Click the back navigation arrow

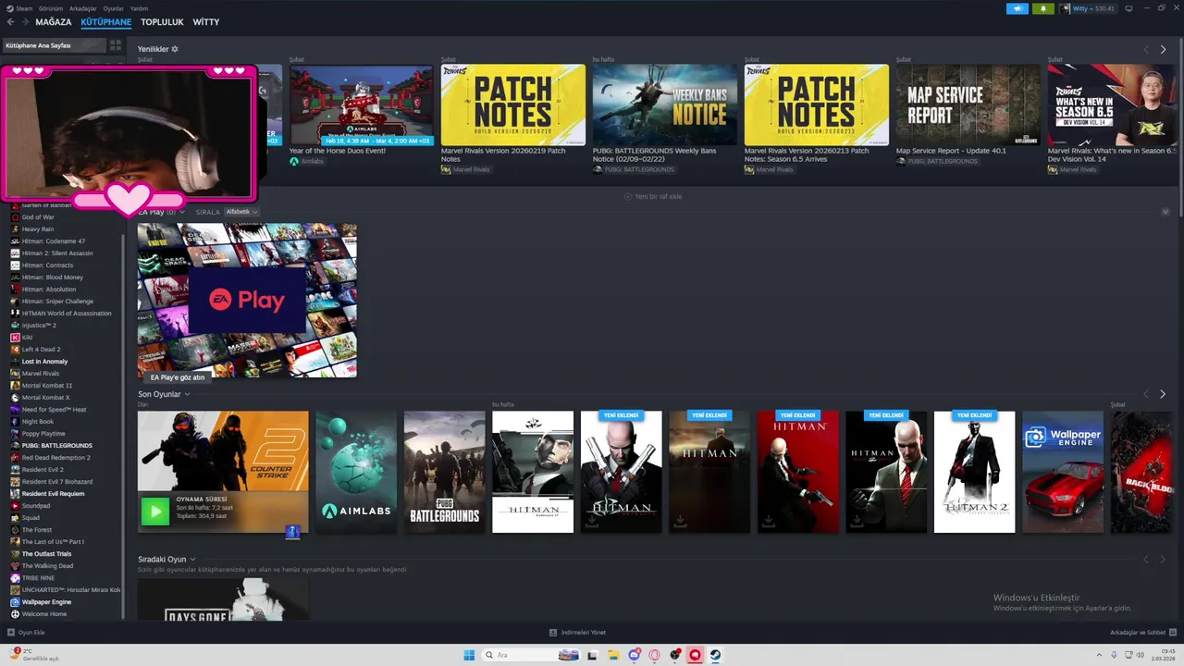pyautogui.click(x=11, y=22)
